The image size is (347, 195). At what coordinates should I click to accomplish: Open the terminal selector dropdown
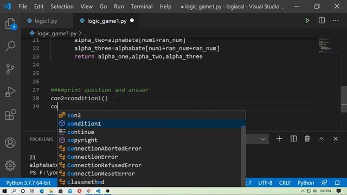tap(263, 139)
